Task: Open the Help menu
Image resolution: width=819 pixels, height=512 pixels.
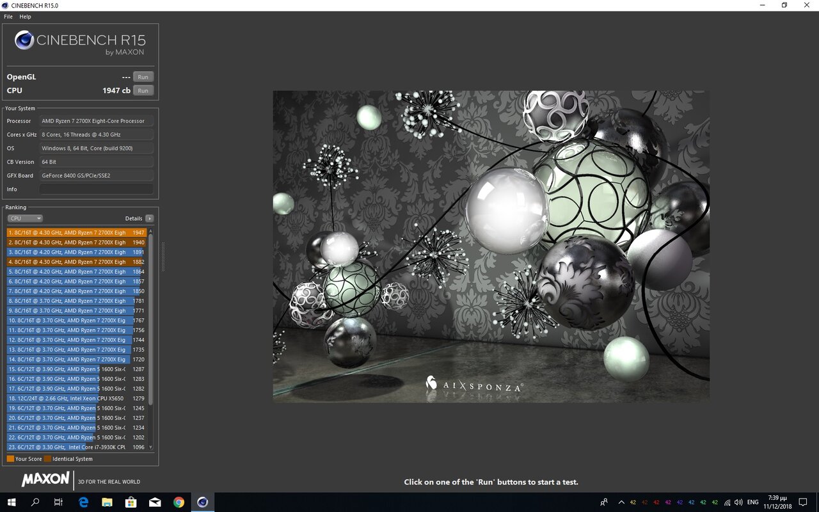Action: tap(25, 17)
